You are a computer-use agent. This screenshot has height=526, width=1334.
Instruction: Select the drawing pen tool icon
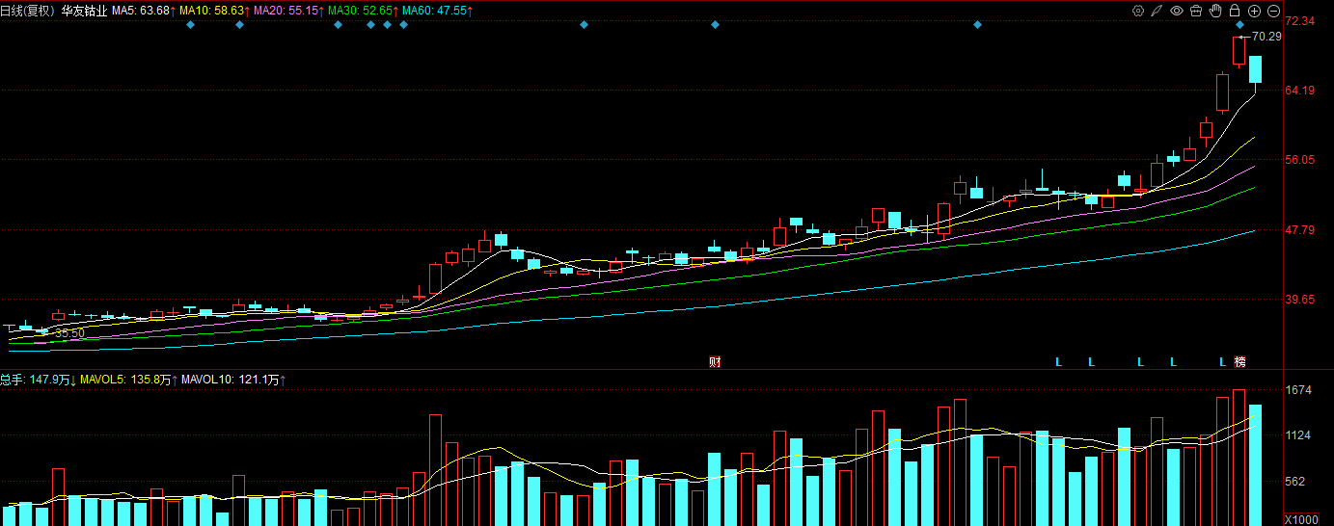click(1157, 11)
